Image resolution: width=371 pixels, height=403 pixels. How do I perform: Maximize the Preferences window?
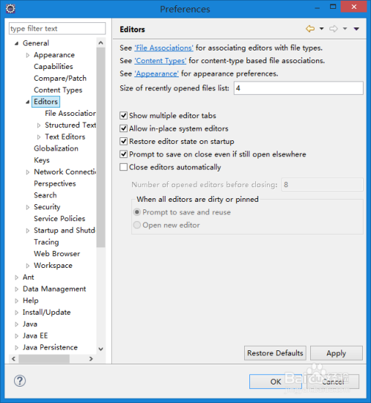333,7
